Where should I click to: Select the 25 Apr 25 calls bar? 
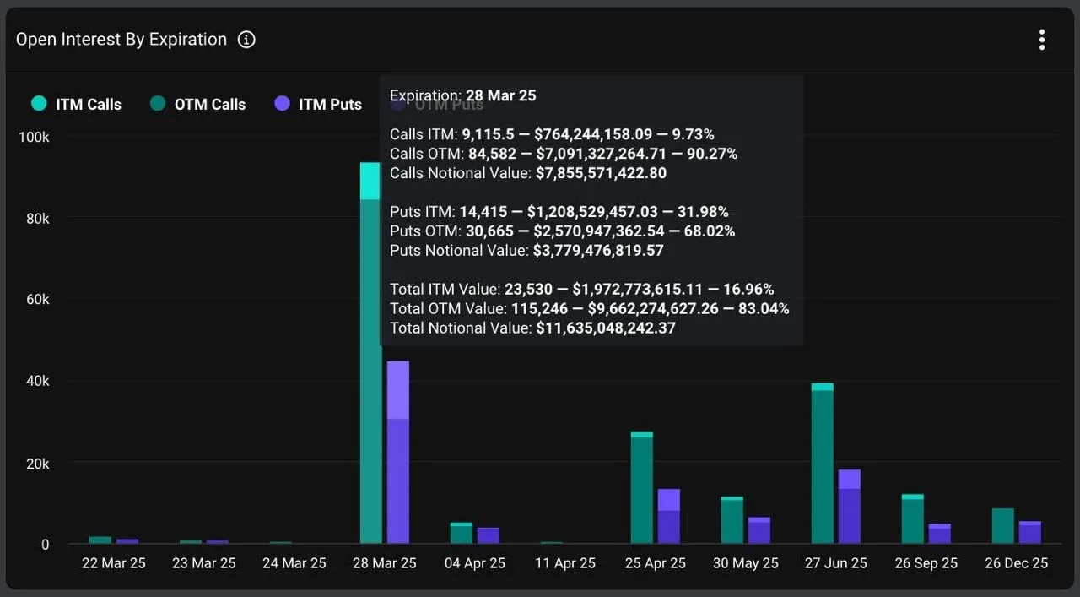(x=642, y=487)
